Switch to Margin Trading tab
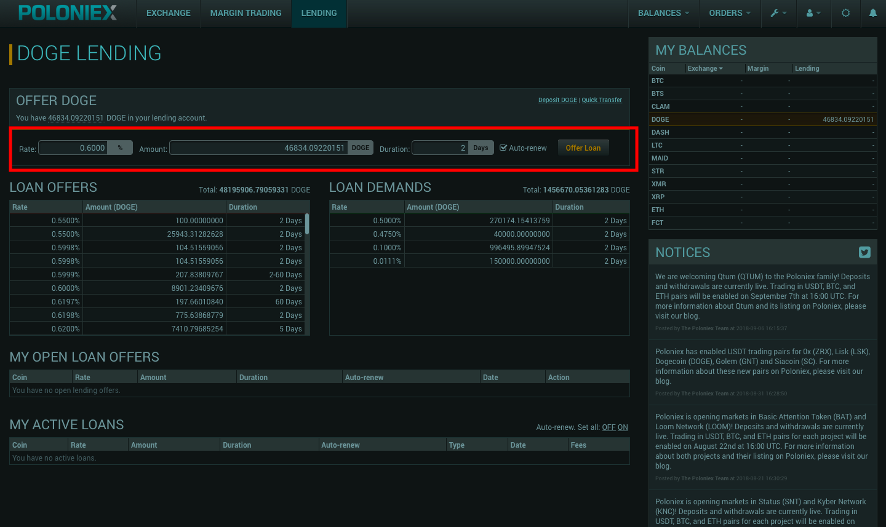 coord(245,13)
